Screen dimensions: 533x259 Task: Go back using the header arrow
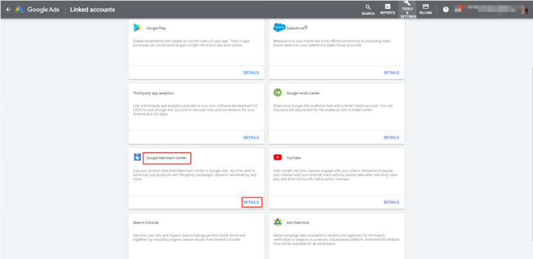coord(8,9)
